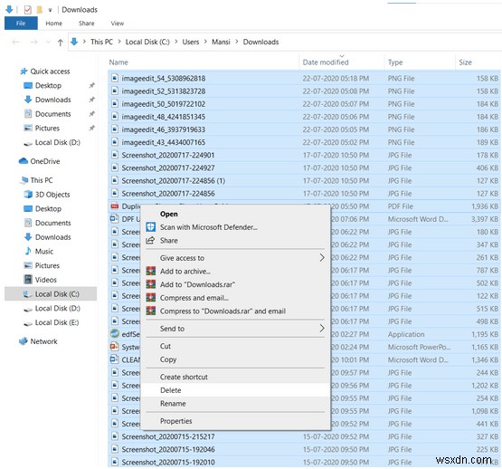502x469 pixels.
Task: Click the PDF icon of the Dupli file
Action: click(115, 206)
